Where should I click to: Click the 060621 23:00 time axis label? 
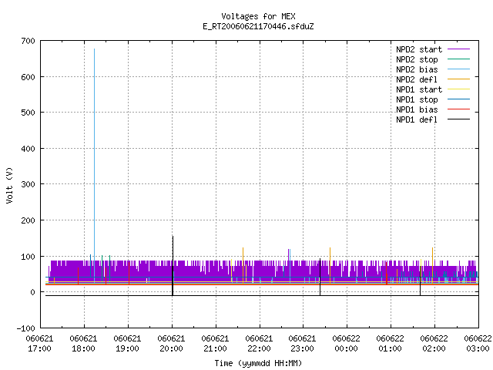[x=302, y=344]
